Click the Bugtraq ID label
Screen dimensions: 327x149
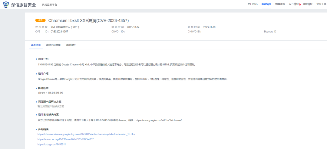pyautogui.click(x=271, y=32)
